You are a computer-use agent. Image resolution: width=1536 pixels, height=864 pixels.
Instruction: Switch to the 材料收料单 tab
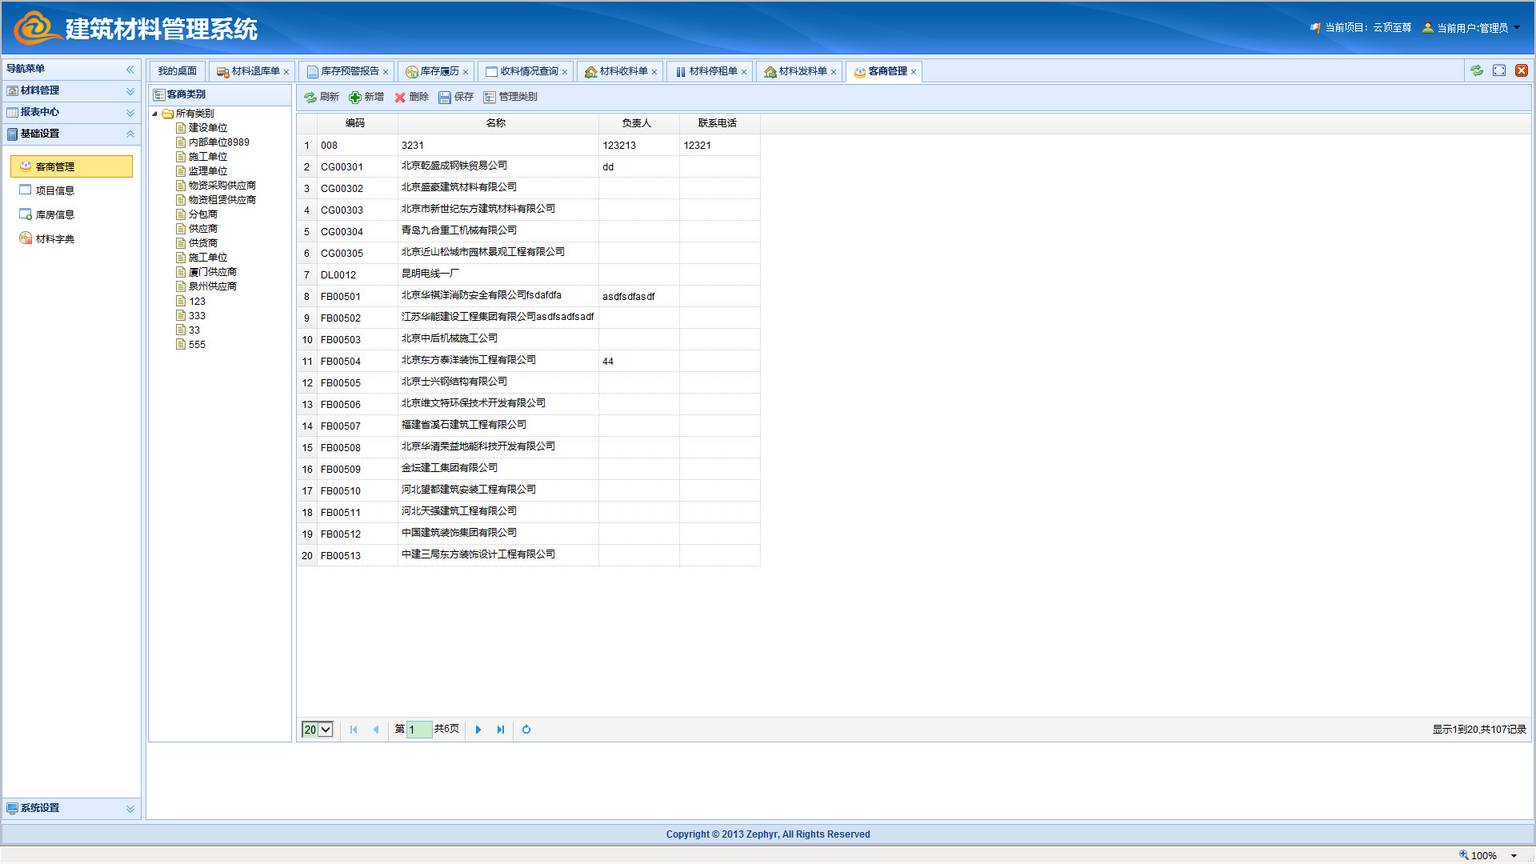coord(623,71)
